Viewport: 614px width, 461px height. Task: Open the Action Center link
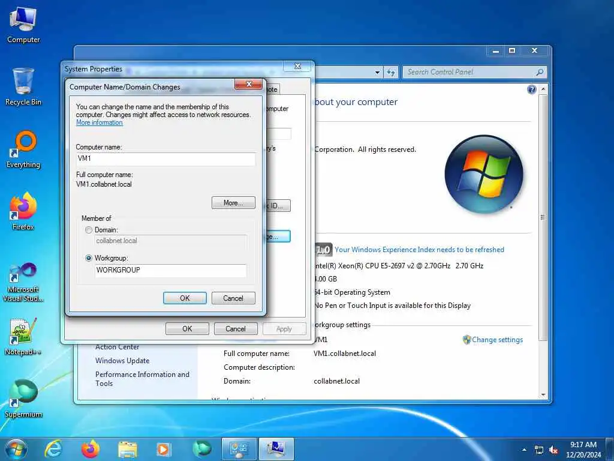pyautogui.click(x=117, y=347)
